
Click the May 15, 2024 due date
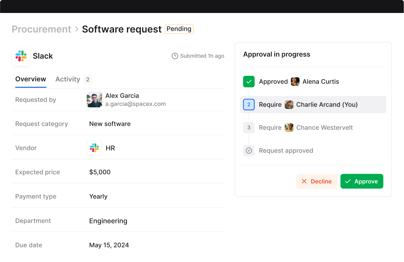(x=109, y=245)
